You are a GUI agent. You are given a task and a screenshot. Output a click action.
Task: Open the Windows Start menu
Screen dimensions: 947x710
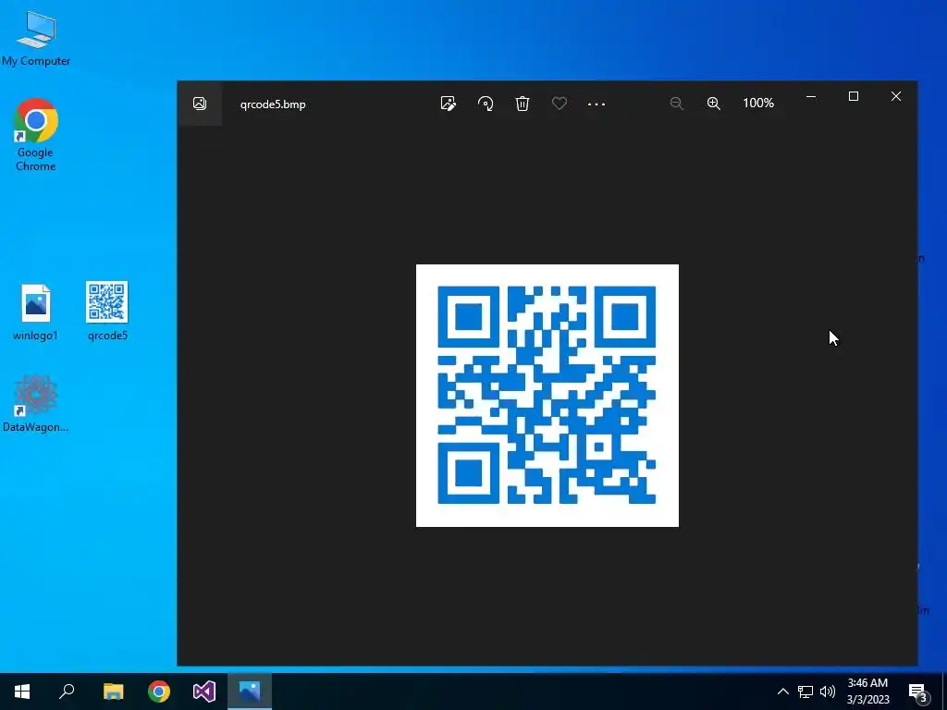pyautogui.click(x=22, y=692)
